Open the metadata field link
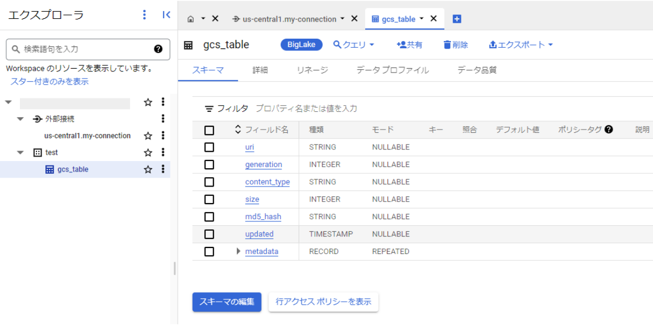The height and width of the screenshot is (326, 653). pyautogui.click(x=262, y=251)
